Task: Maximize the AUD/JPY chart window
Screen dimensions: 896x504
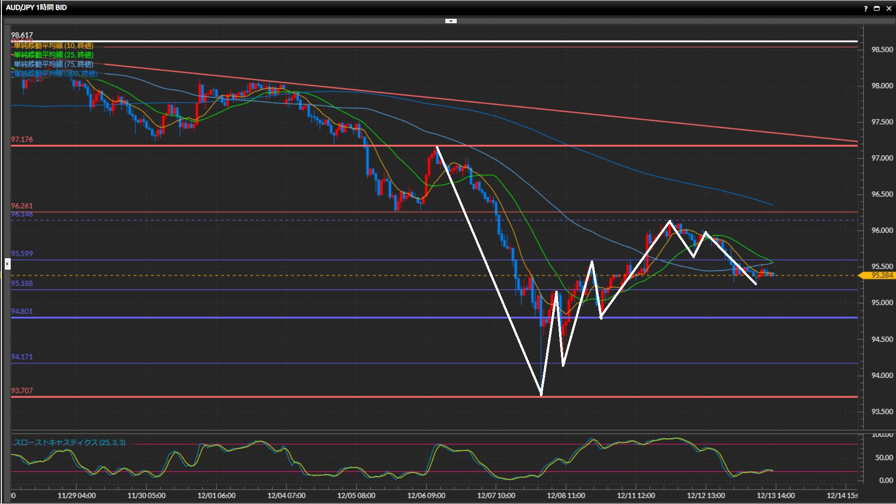Action: 877,8
